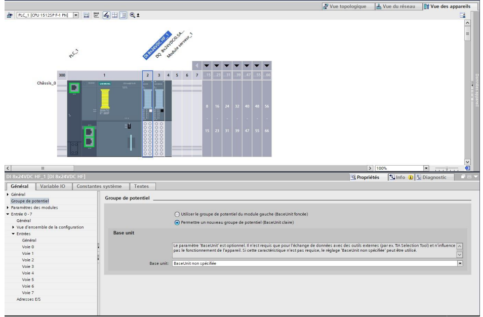The height and width of the screenshot is (317, 483).
Task: Select Voie 3 in the tree
Action: tap(28, 266)
